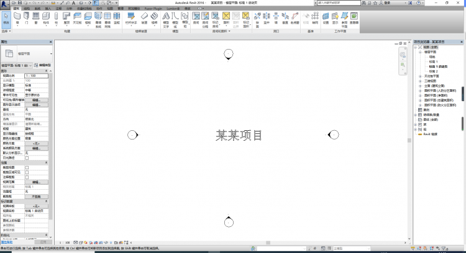Select the Railing (栏杆扶手) tool

(x=131, y=19)
